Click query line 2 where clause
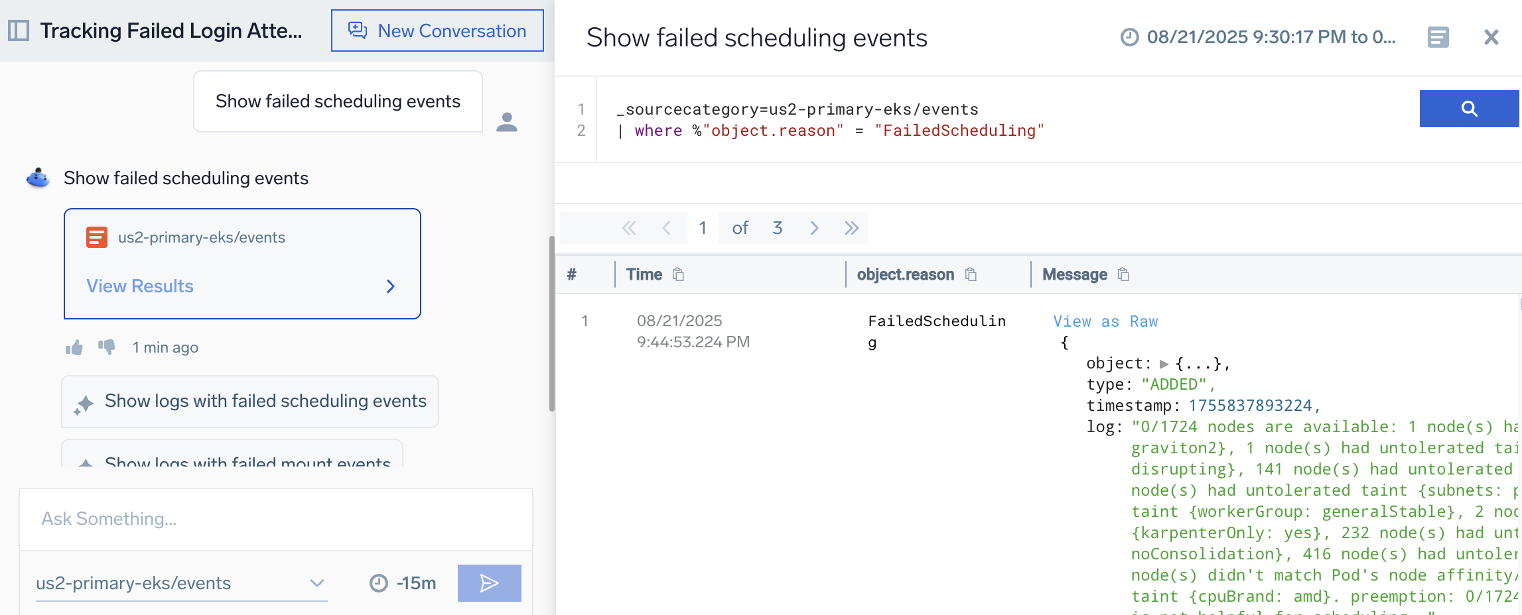This screenshot has height=615, width=1522. (x=831, y=131)
